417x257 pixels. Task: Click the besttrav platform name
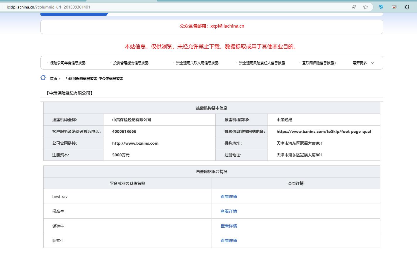click(60, 197)
